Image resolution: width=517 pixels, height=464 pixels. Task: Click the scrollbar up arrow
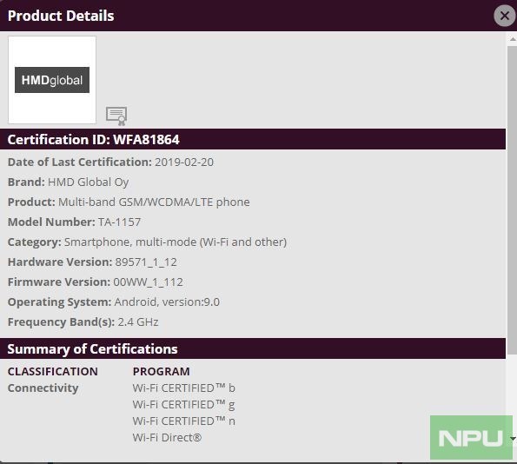[x=513, y=39]
